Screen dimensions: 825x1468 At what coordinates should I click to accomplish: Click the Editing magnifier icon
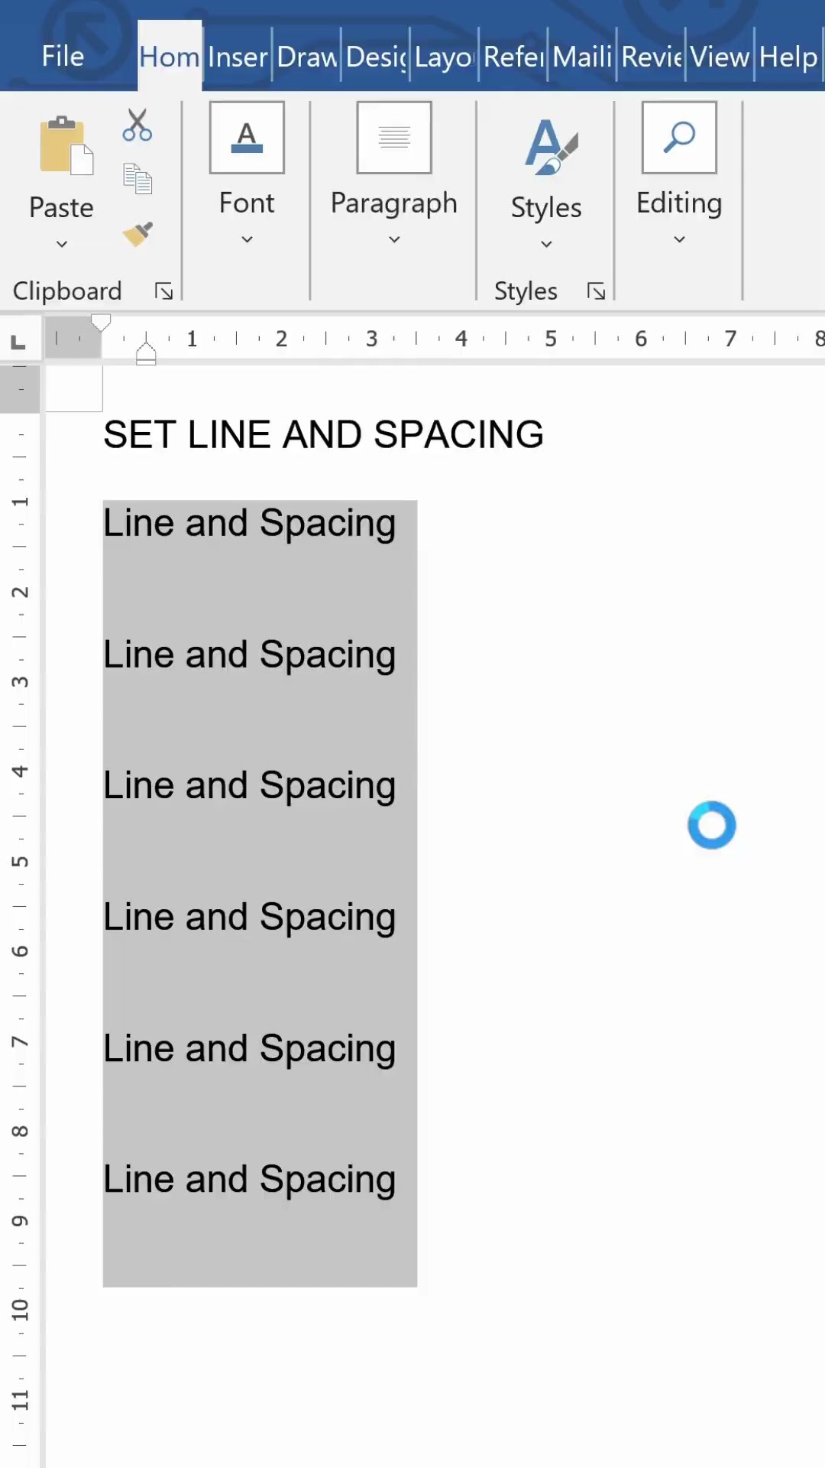[x=679, y=138]
